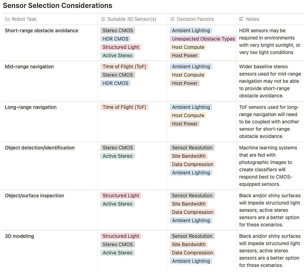
Task: Click the list icon beside Decision Factors
Action: (x=172, y=19)
